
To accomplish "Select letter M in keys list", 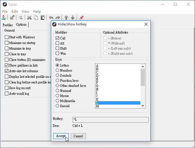I will (118, 106).
